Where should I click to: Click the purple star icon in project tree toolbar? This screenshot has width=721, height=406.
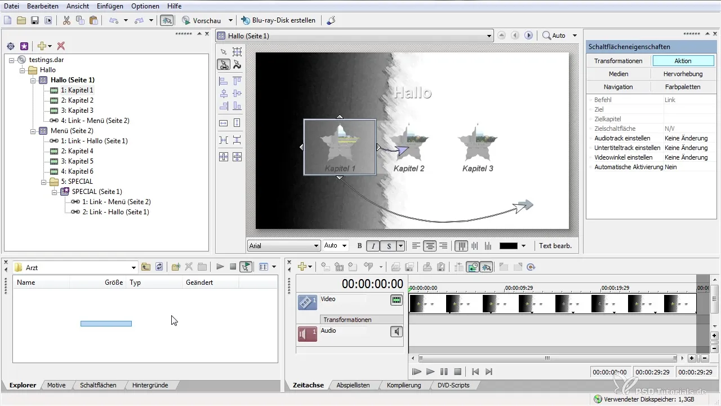pos(24,46)
